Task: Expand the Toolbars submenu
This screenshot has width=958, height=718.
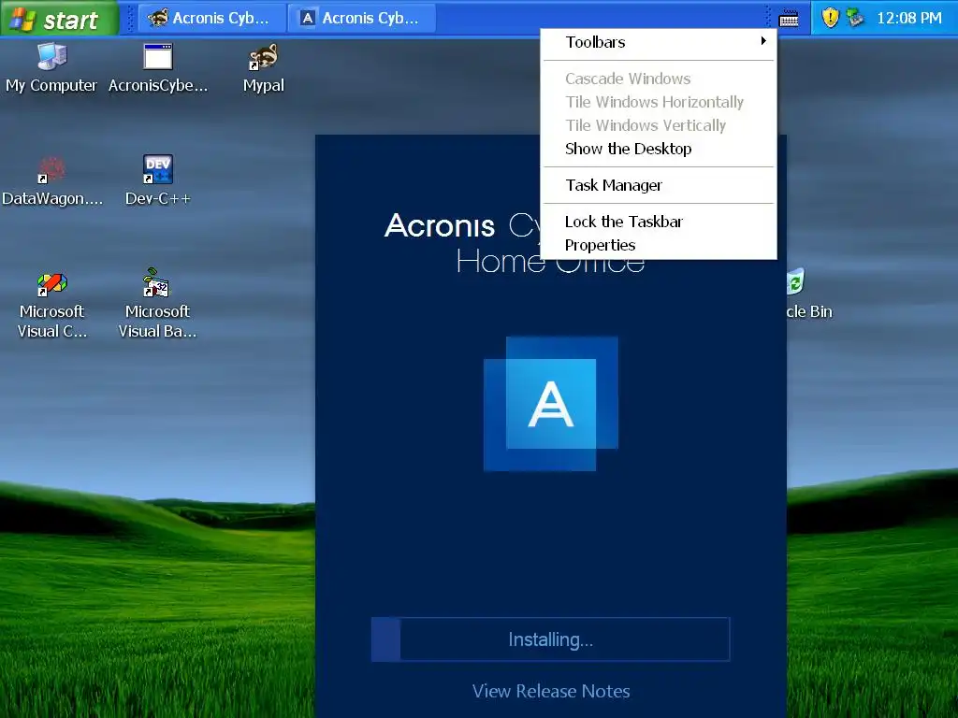Action: pyautogui.click(x=659, y=42)
